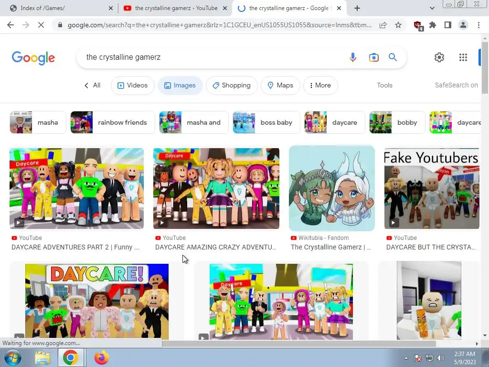Screen dimensions: 489x367
Task: Click the vertical page scrollbar thumb
Action: 485,67
